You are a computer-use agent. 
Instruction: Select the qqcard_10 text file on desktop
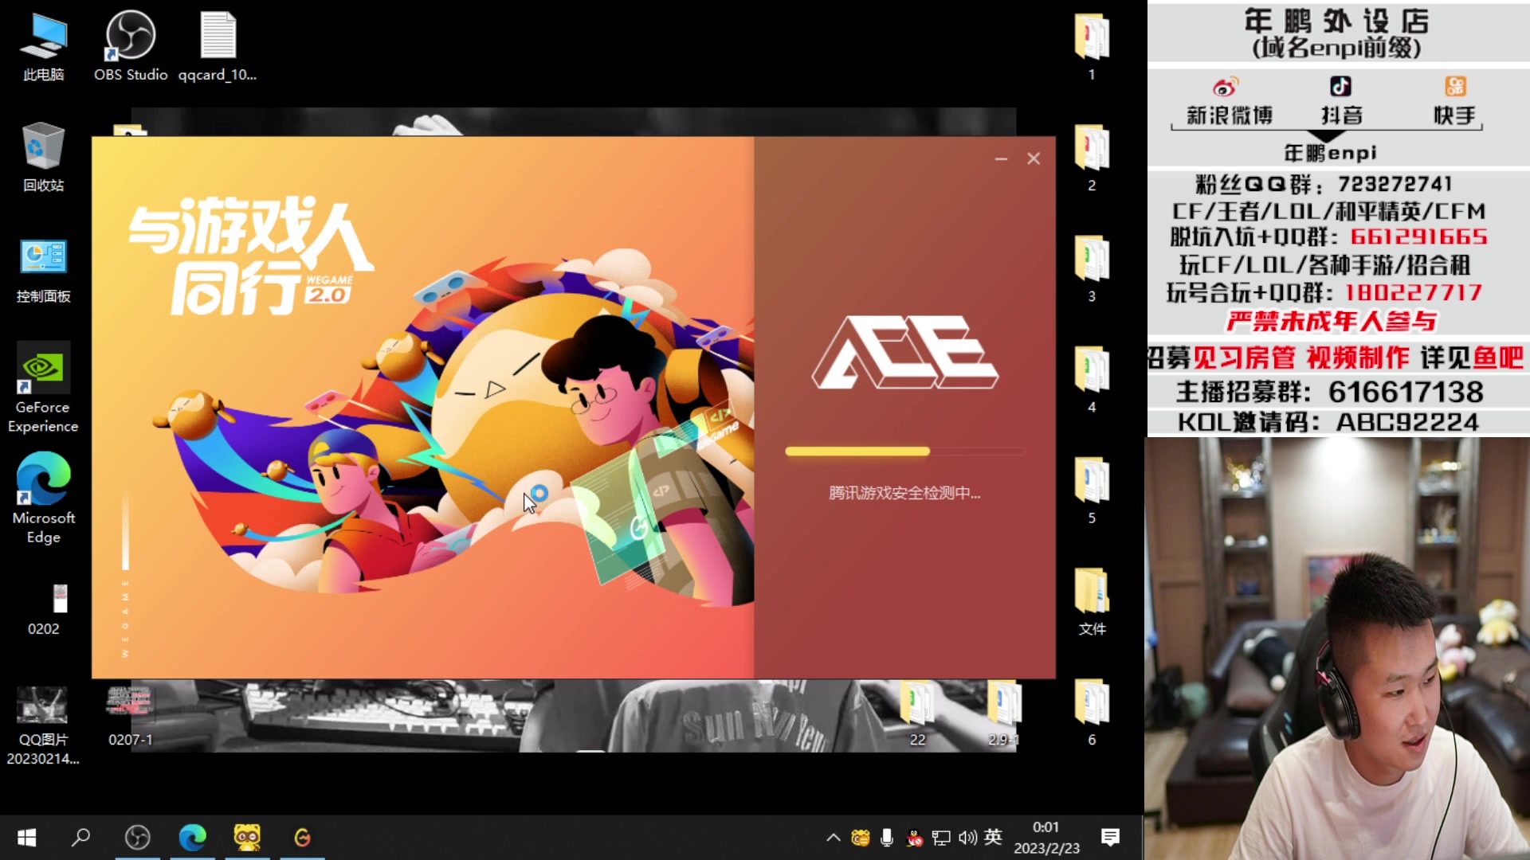click(218, 47)
